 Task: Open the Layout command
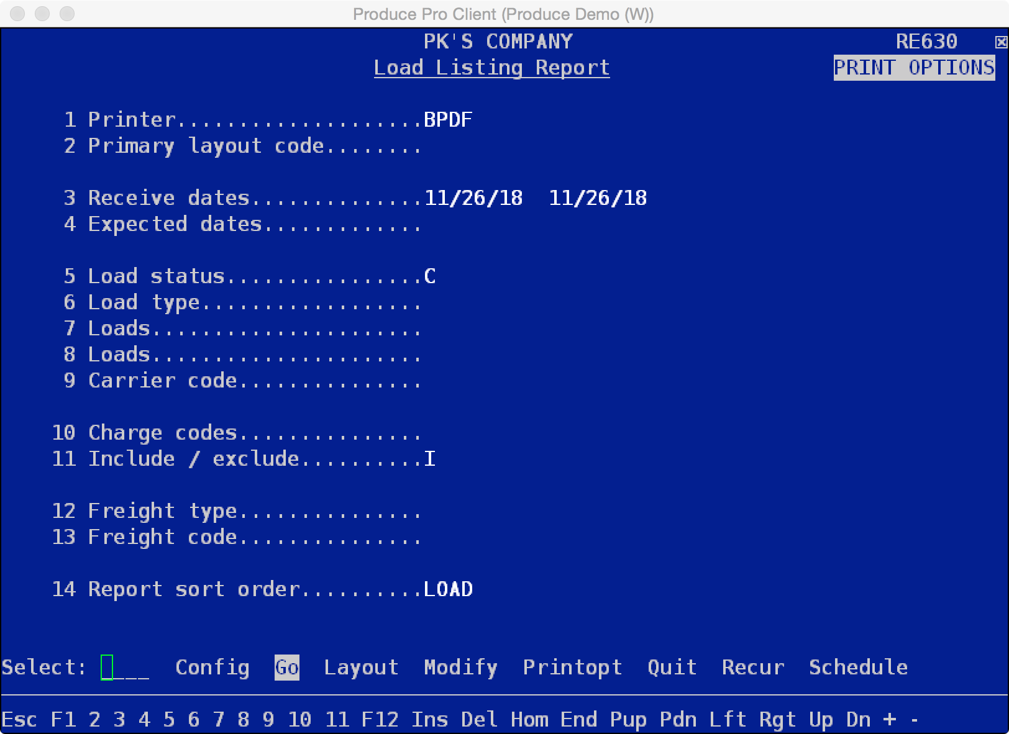361,668
